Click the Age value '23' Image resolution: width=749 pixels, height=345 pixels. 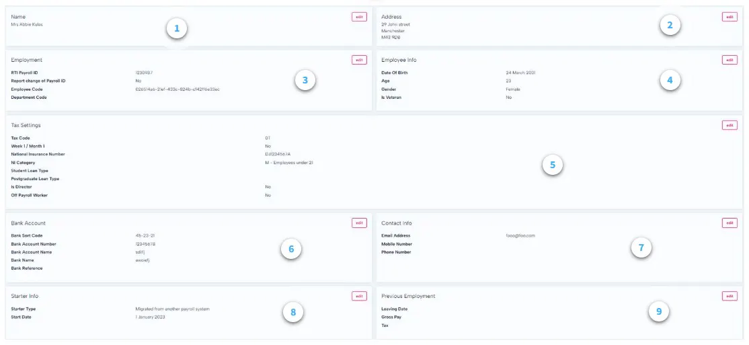pos(509,81)
